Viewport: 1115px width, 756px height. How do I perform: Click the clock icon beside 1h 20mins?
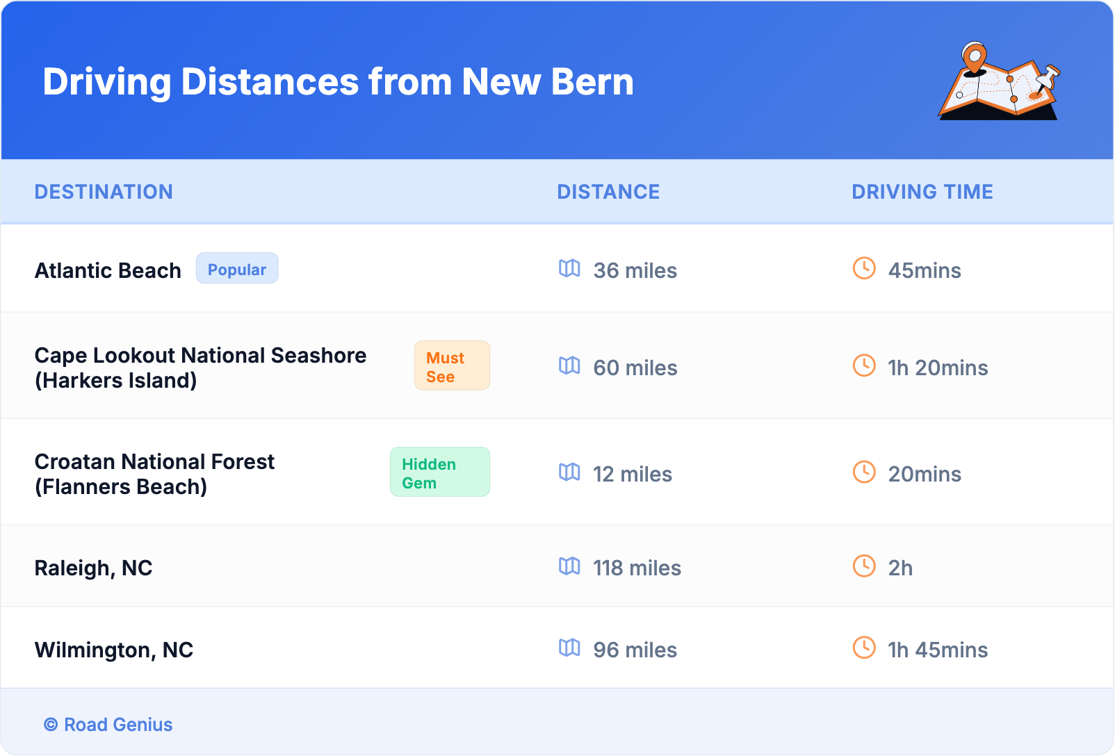[864, 365]
